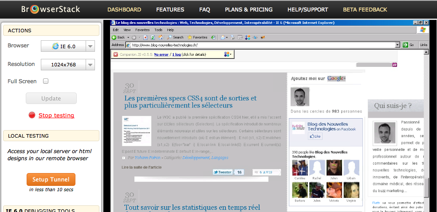Viewport: 437px width, 212px height.
Task: Open BETA FEEDBACK in navigation
Action: (x=365, y=9)
